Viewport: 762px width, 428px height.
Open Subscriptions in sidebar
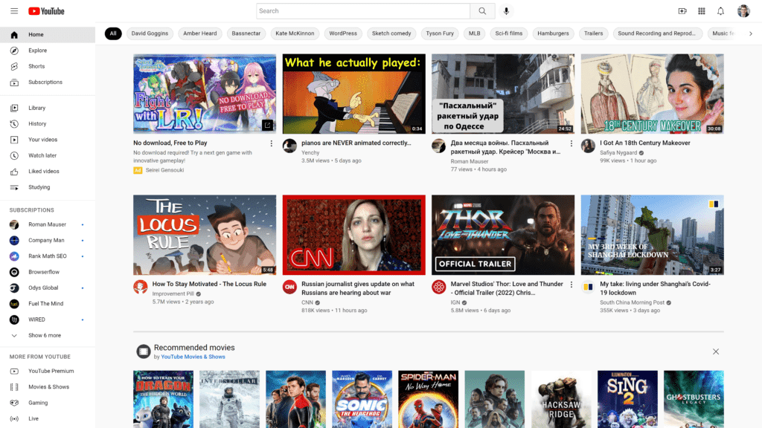click(48, 82)
